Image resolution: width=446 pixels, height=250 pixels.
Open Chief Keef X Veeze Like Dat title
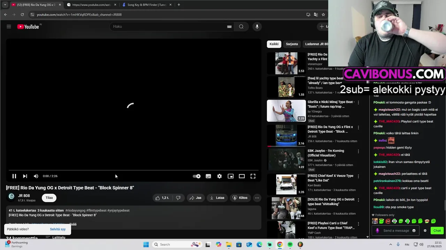[x=330, y=178]
